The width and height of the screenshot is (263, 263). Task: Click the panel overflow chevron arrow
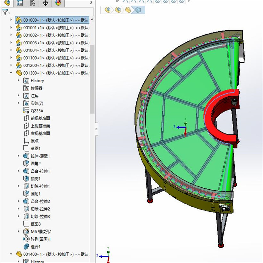pyautogui.click(x=91, y=3)
